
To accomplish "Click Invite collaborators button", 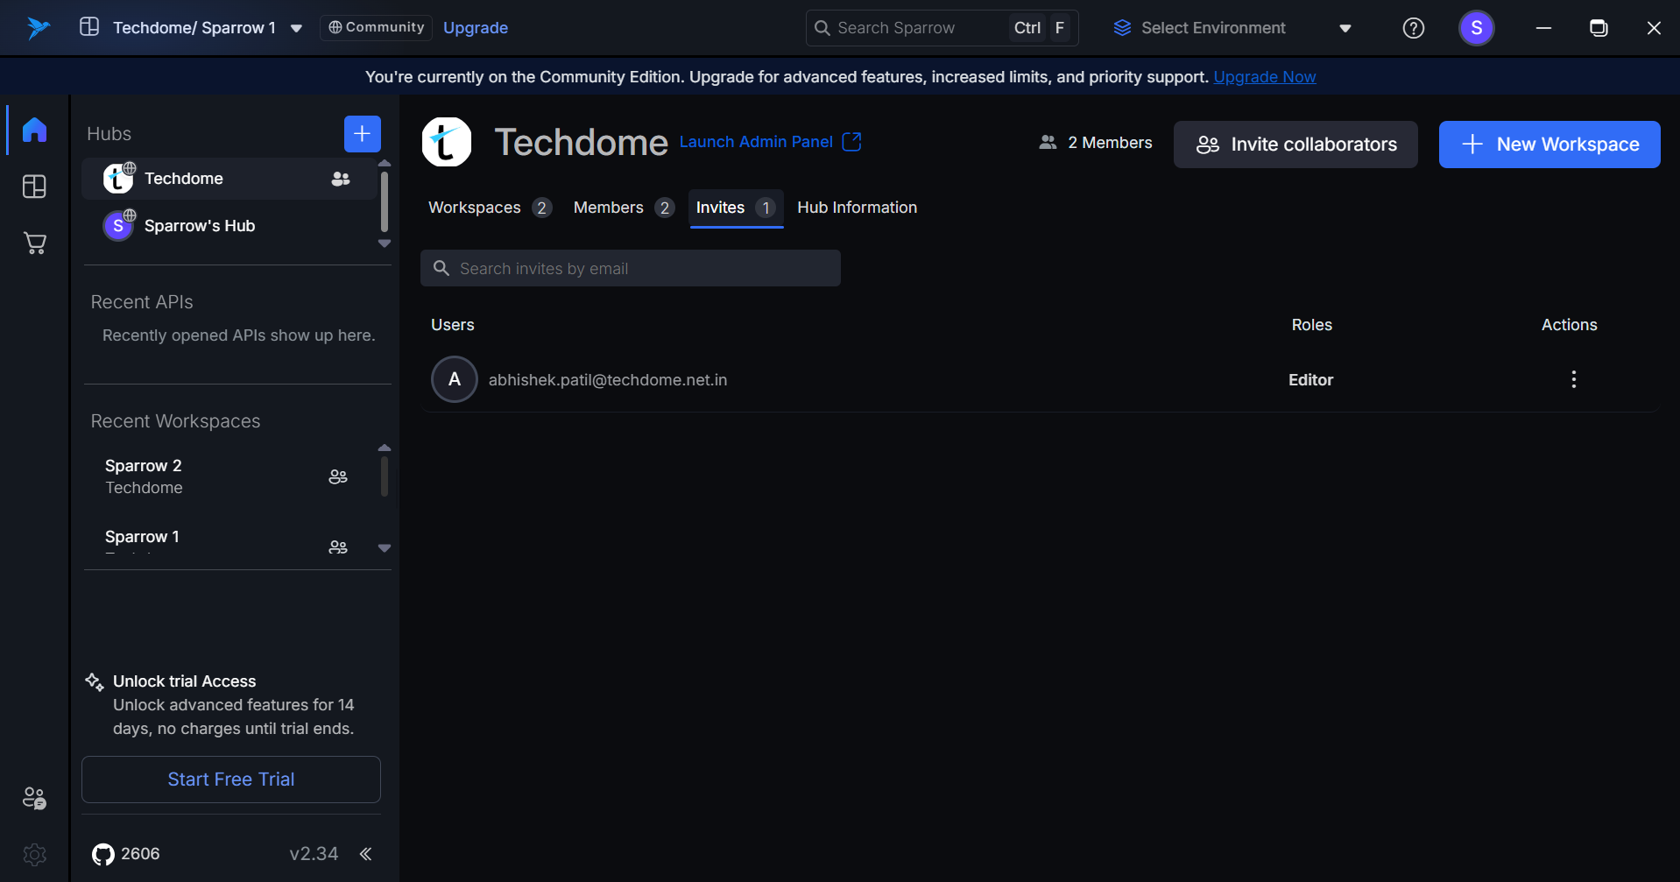I will point(1295,145).
